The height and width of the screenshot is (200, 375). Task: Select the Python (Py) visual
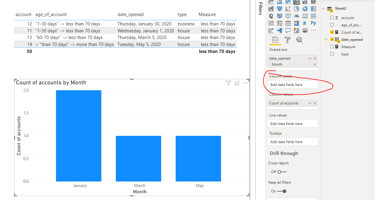(314, 23)
